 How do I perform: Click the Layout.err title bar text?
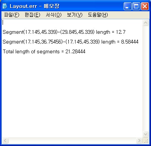pos(34,6)
